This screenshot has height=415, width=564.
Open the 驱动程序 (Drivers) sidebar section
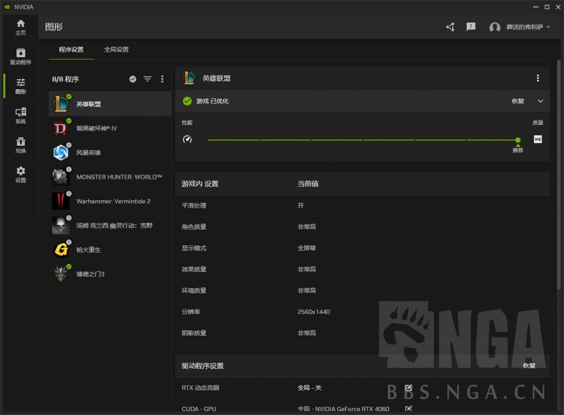[20, 56]
